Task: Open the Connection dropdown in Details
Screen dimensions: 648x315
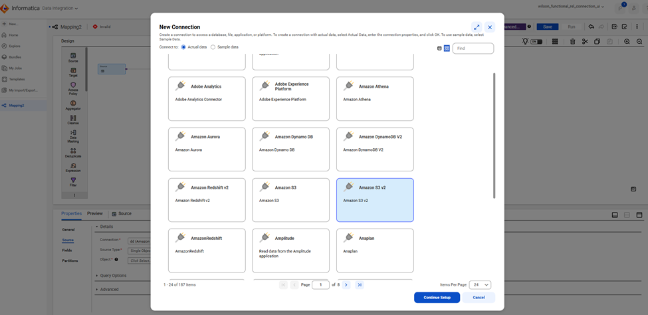Action: pos(140,240)
